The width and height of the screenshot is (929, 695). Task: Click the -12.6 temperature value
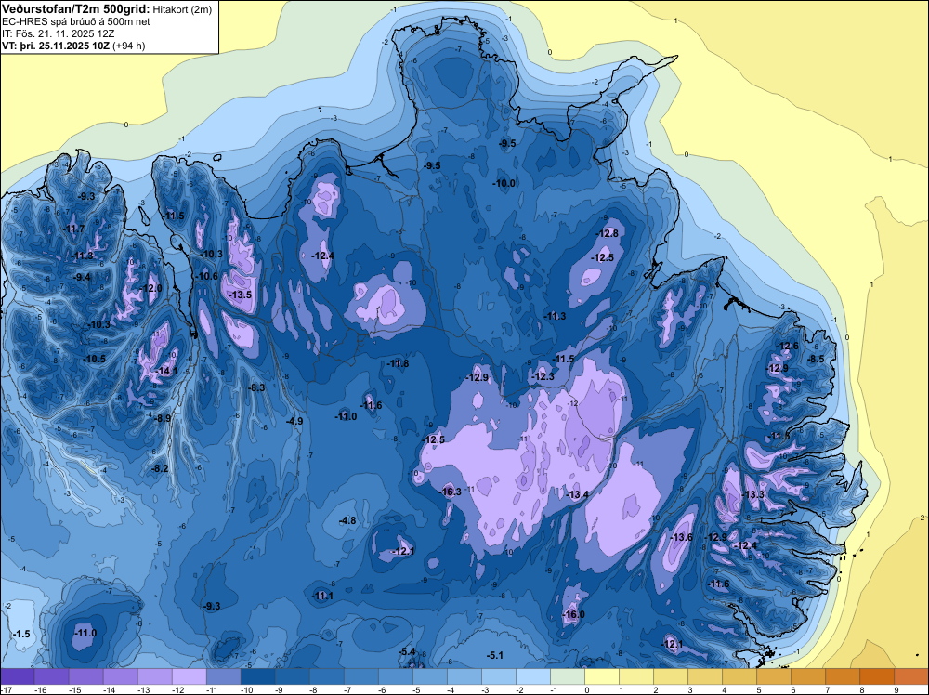788,346
